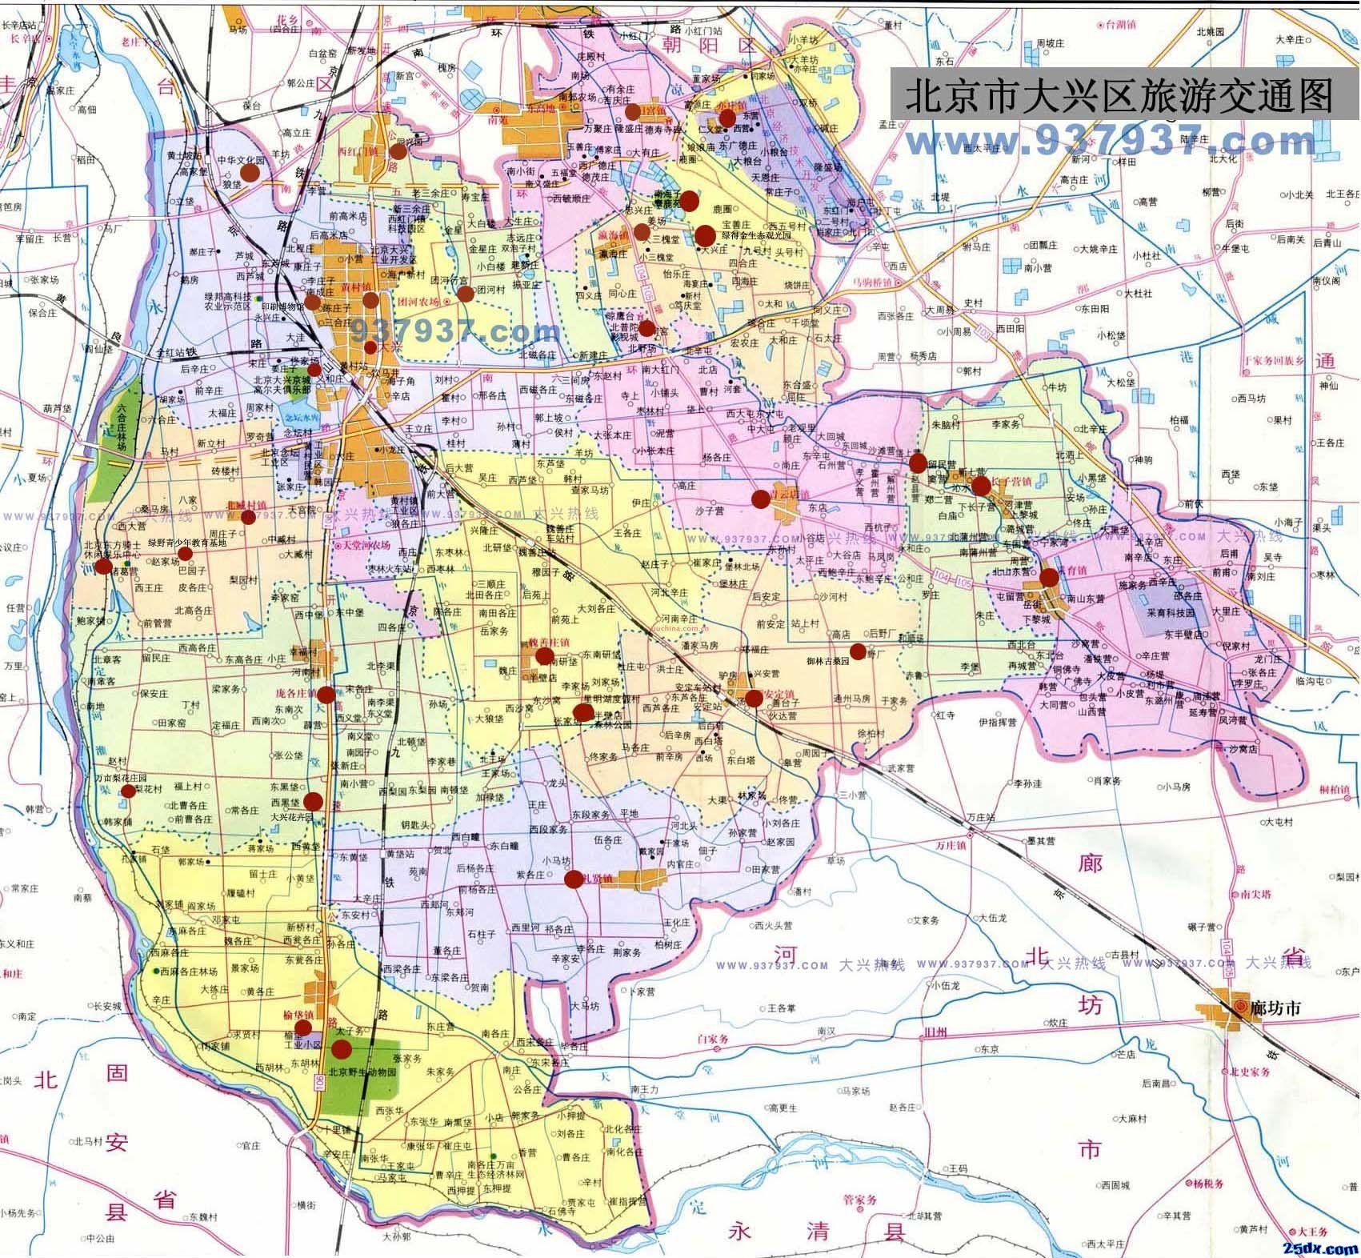Image resolution: width=1361 pixels, height=1258 pixels.
Task: Click the 北史家务 label
Action: pyautogui.click(x=1248, y=1072)
